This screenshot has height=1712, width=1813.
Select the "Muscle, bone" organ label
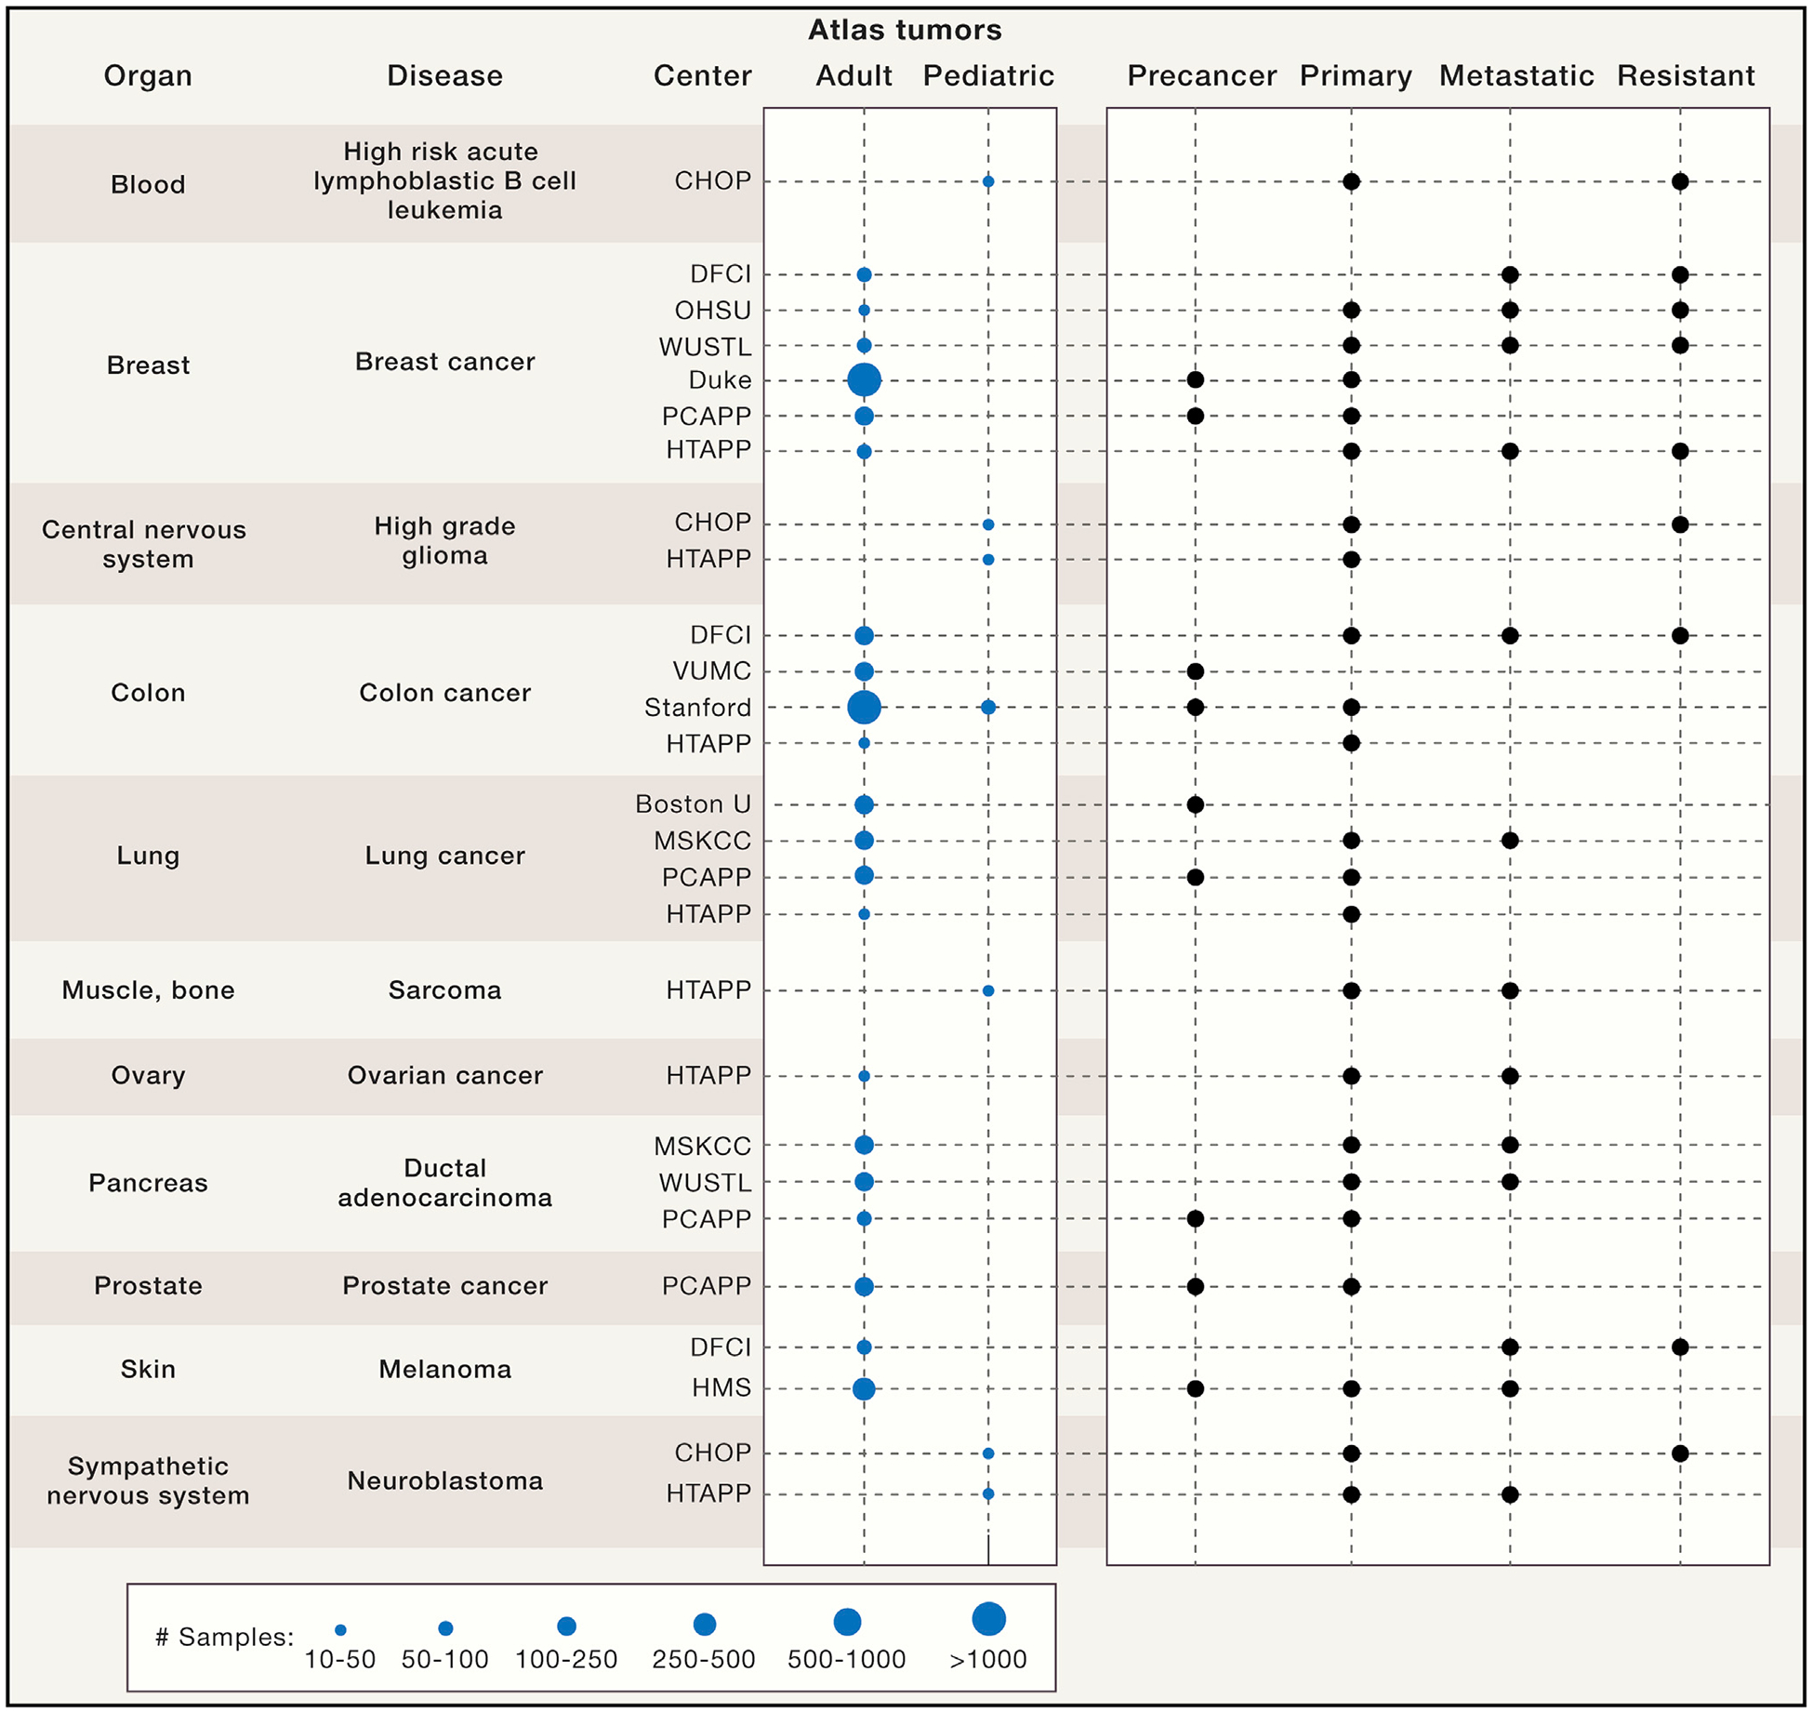pyautogui.click(x=148, y=990)
